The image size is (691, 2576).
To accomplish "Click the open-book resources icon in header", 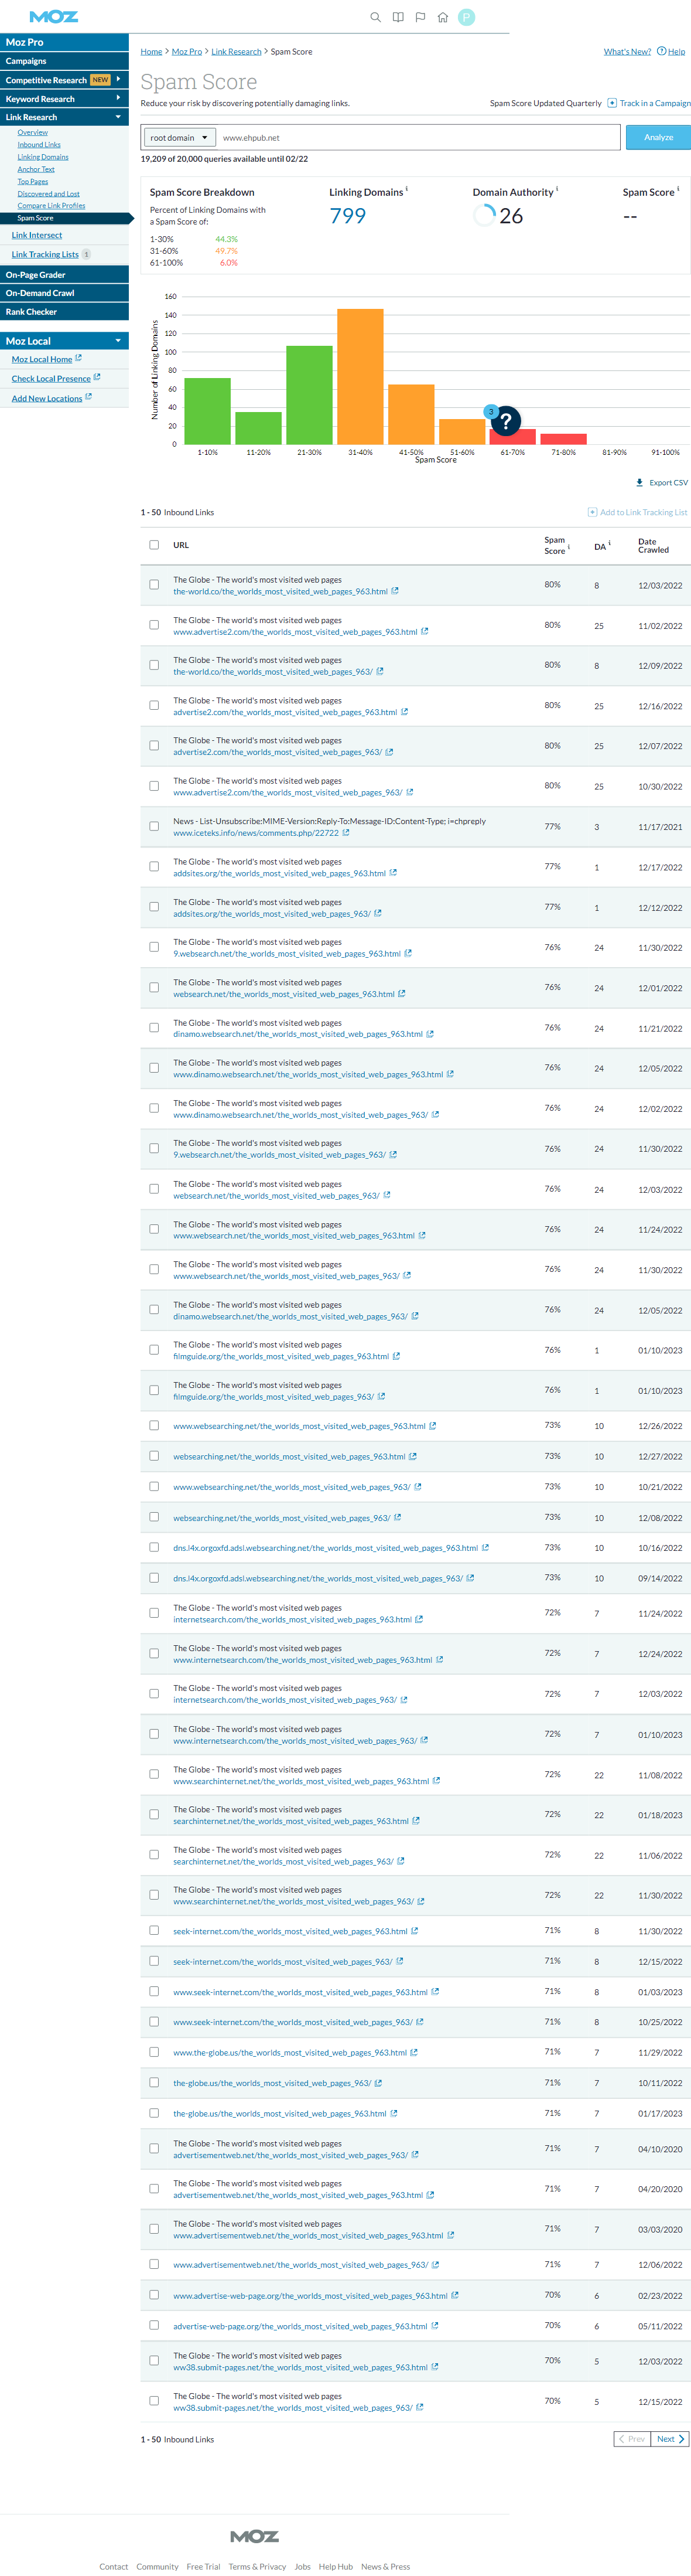I will point(398,17).
